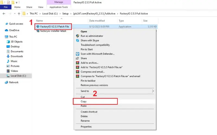Open the Manage contextual tab
217x135 pixels.
pos(59,2)
